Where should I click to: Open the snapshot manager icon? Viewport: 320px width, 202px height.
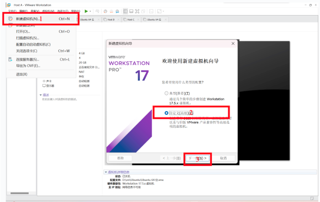117,11
